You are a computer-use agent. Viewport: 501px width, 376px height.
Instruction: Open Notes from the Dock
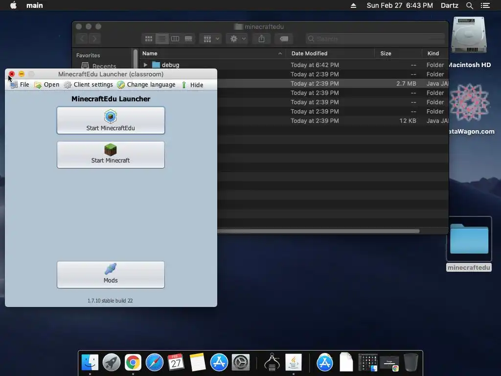[x=198, y=362]
